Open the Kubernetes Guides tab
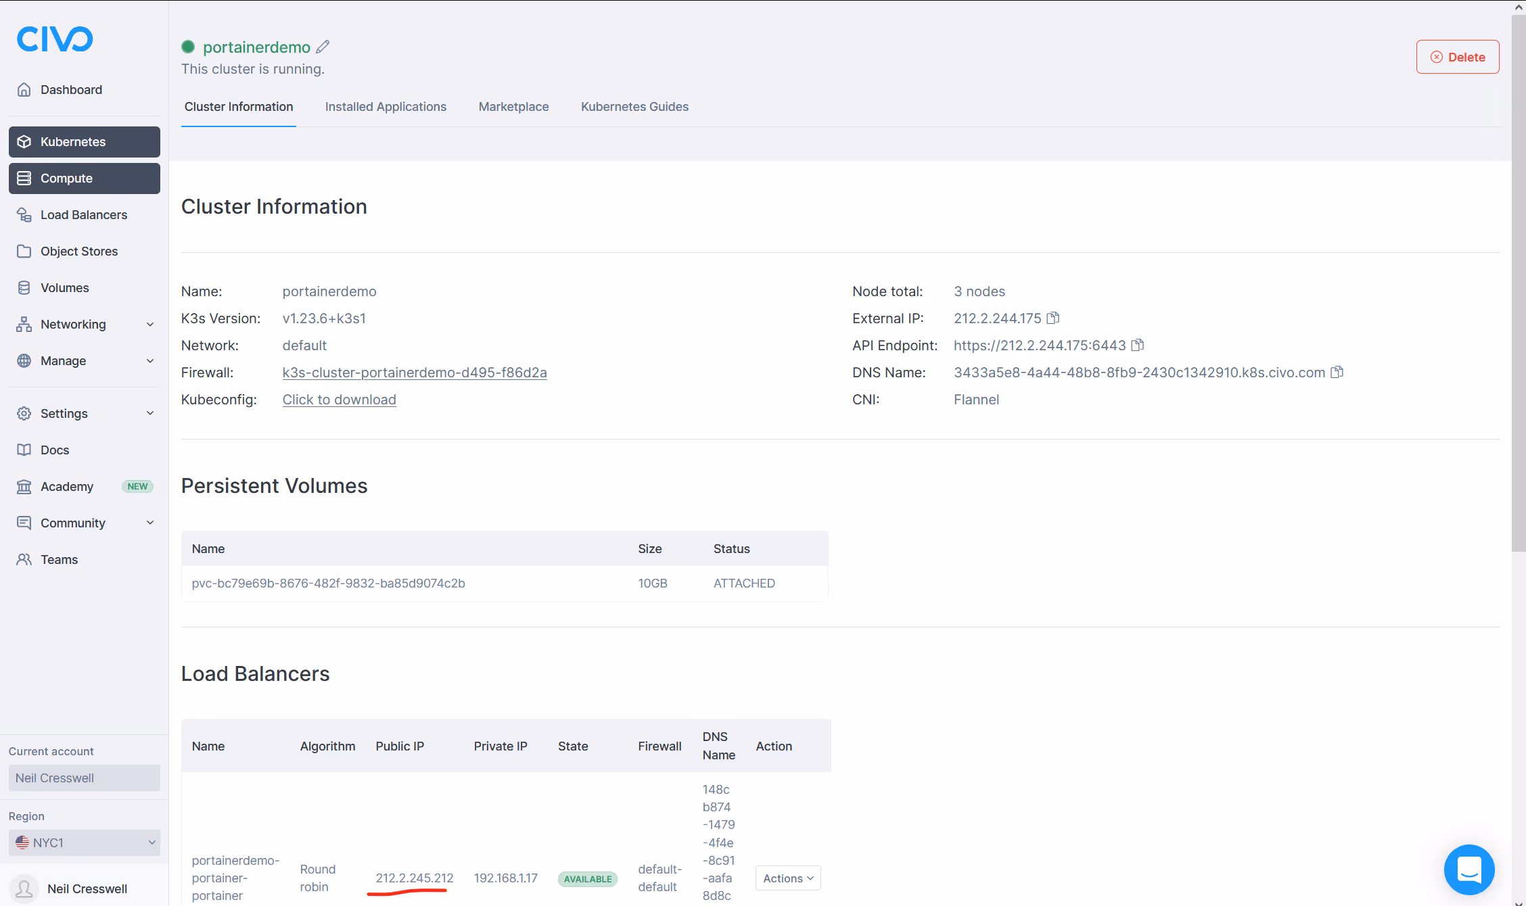1526x906 pixels. point(634,107)
